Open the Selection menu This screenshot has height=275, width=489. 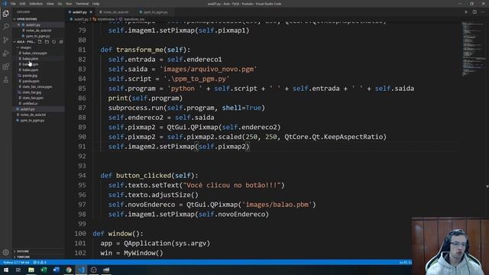coord(36,4)
